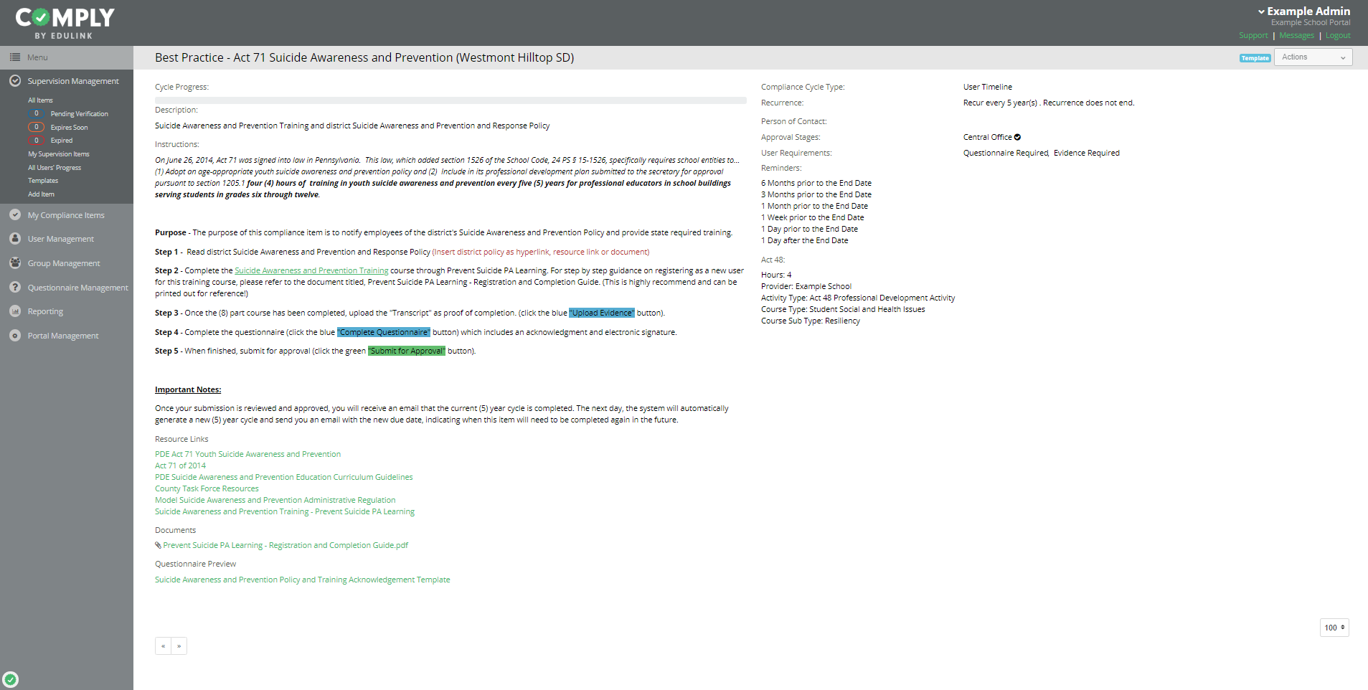
Task: Go to previous page with « button
Action: 163,646
